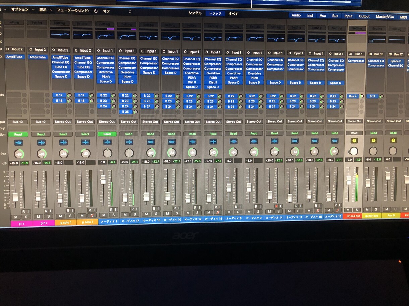Switch to the シングル mixer view

coord(195,13)
